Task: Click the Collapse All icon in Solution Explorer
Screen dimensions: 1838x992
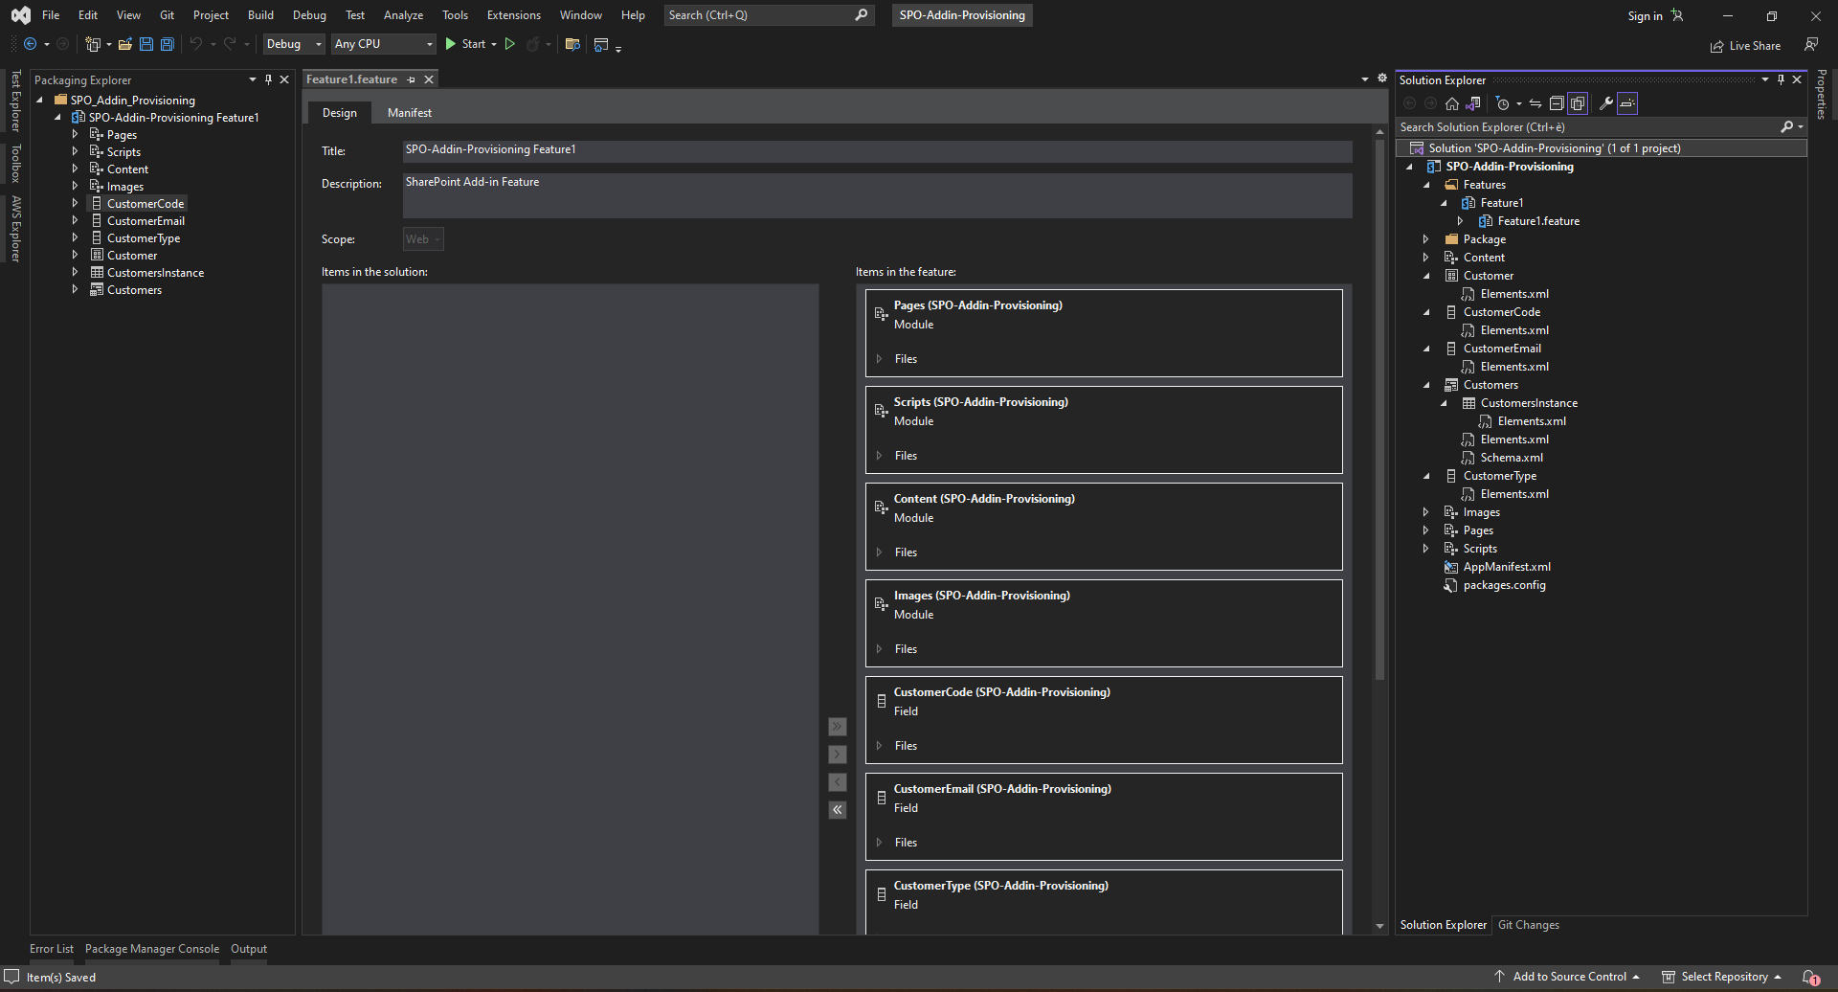Action: coord(1557,103)
